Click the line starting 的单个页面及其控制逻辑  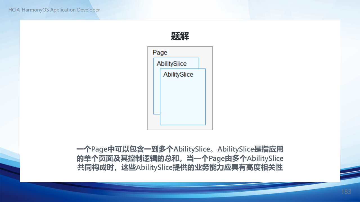[x=180, y=158]
